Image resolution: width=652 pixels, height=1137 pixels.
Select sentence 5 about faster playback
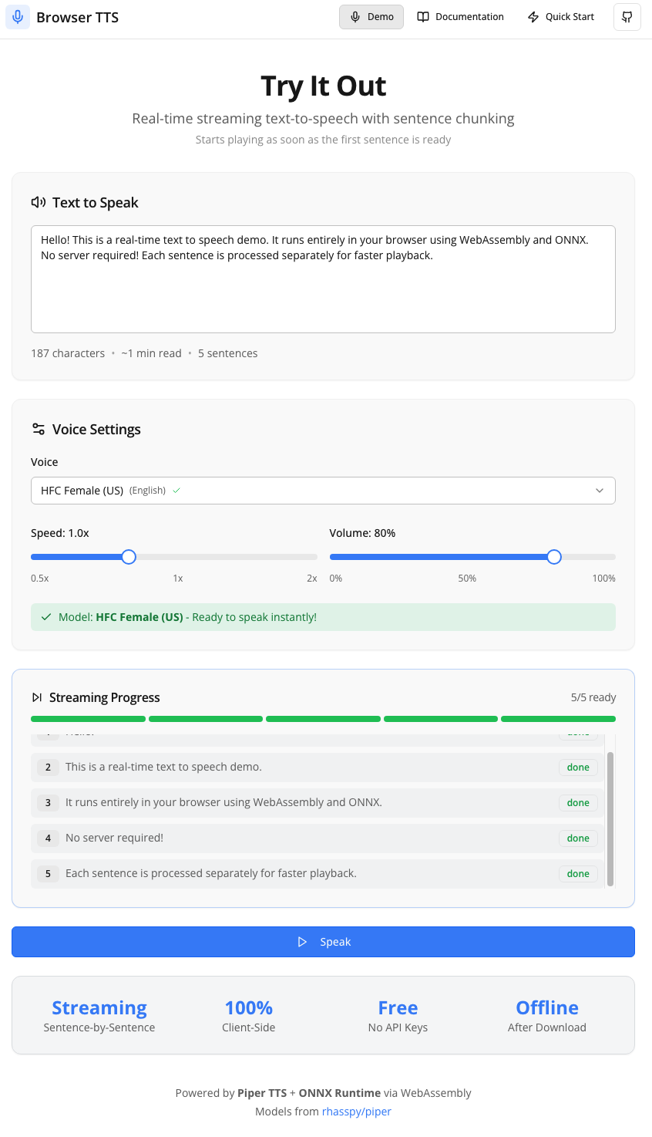point(317,874)
